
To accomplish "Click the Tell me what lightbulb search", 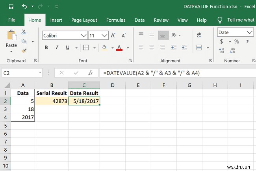I will pos(220,20).
